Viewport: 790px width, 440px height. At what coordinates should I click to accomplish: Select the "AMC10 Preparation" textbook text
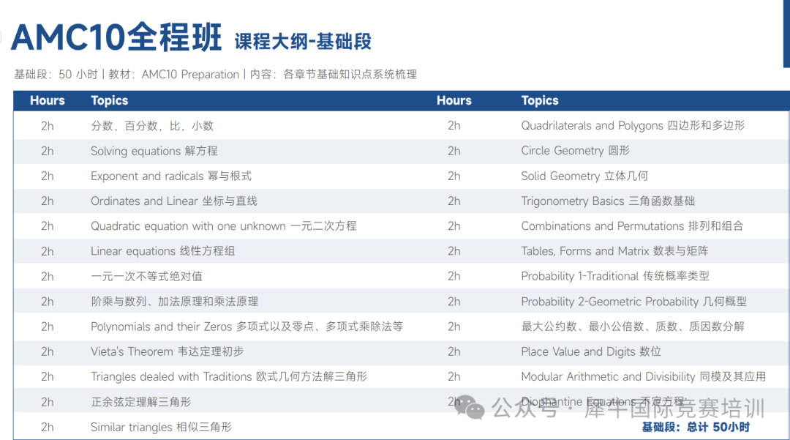click(190, 75)
